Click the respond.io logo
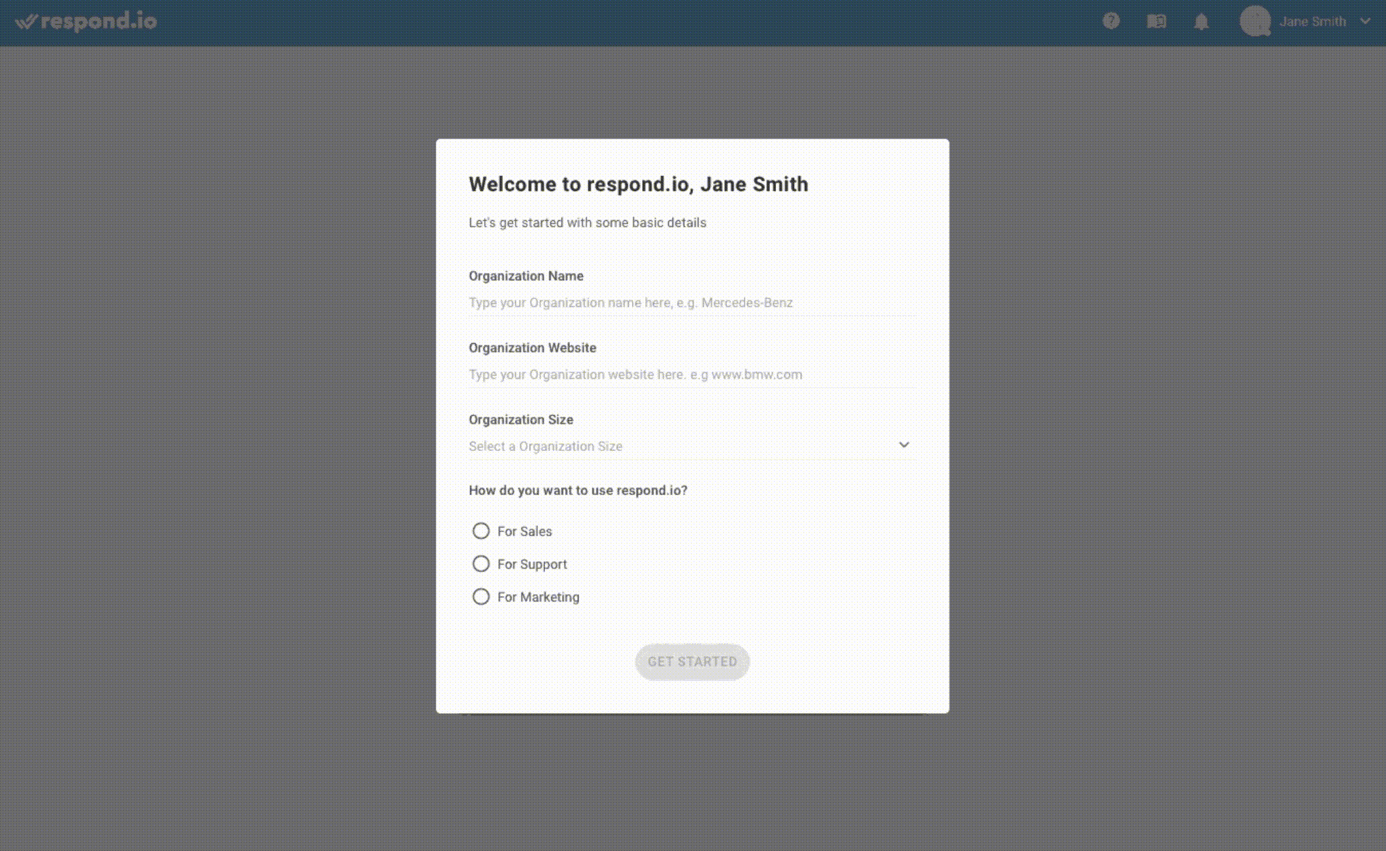Screen dimensions: 1386x851 click(x=86, y=21)
